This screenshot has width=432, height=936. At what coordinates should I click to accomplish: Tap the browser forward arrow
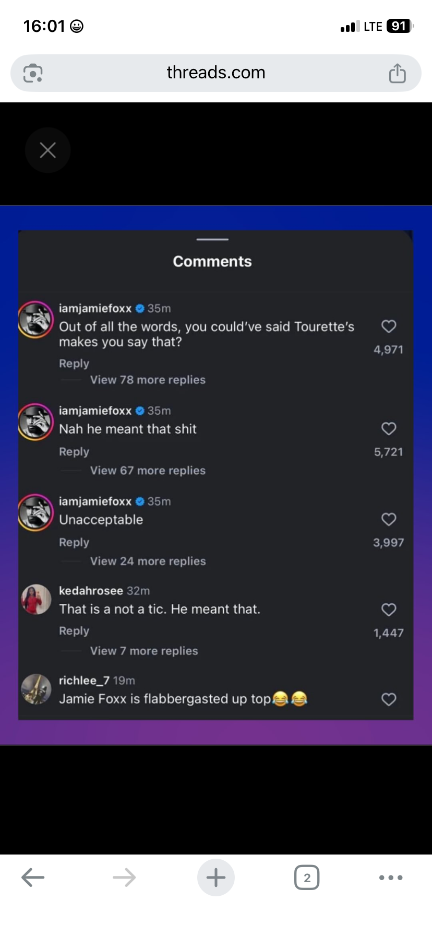point(124,877)
